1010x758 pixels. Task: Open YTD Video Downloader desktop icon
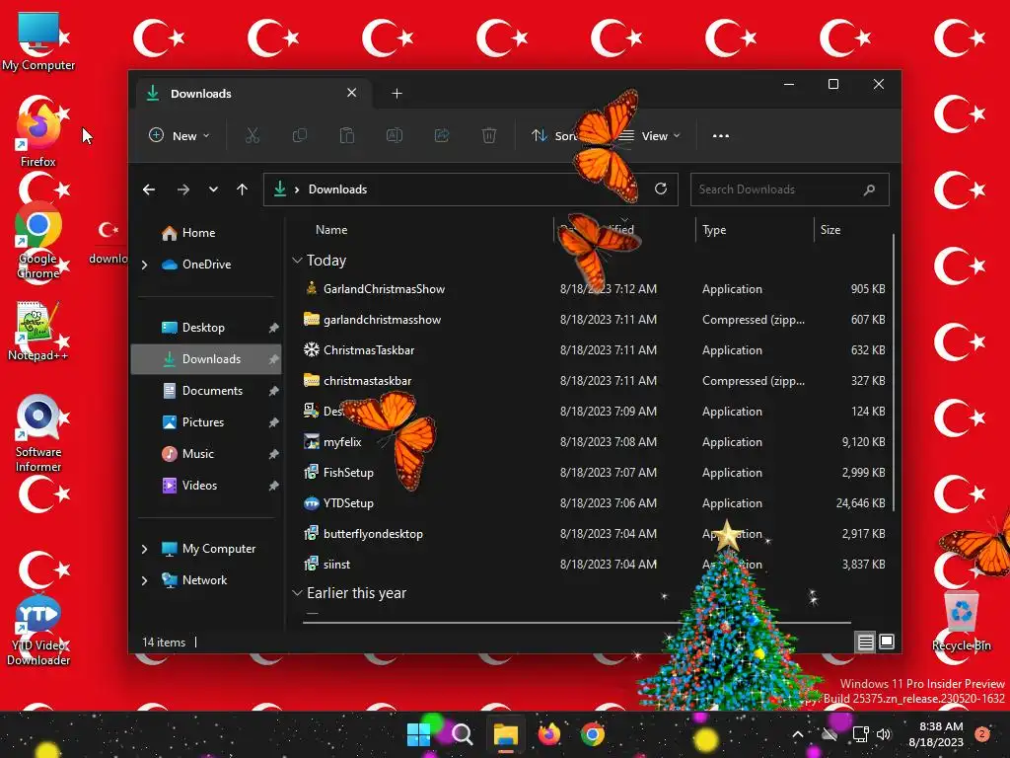(38, 629)
